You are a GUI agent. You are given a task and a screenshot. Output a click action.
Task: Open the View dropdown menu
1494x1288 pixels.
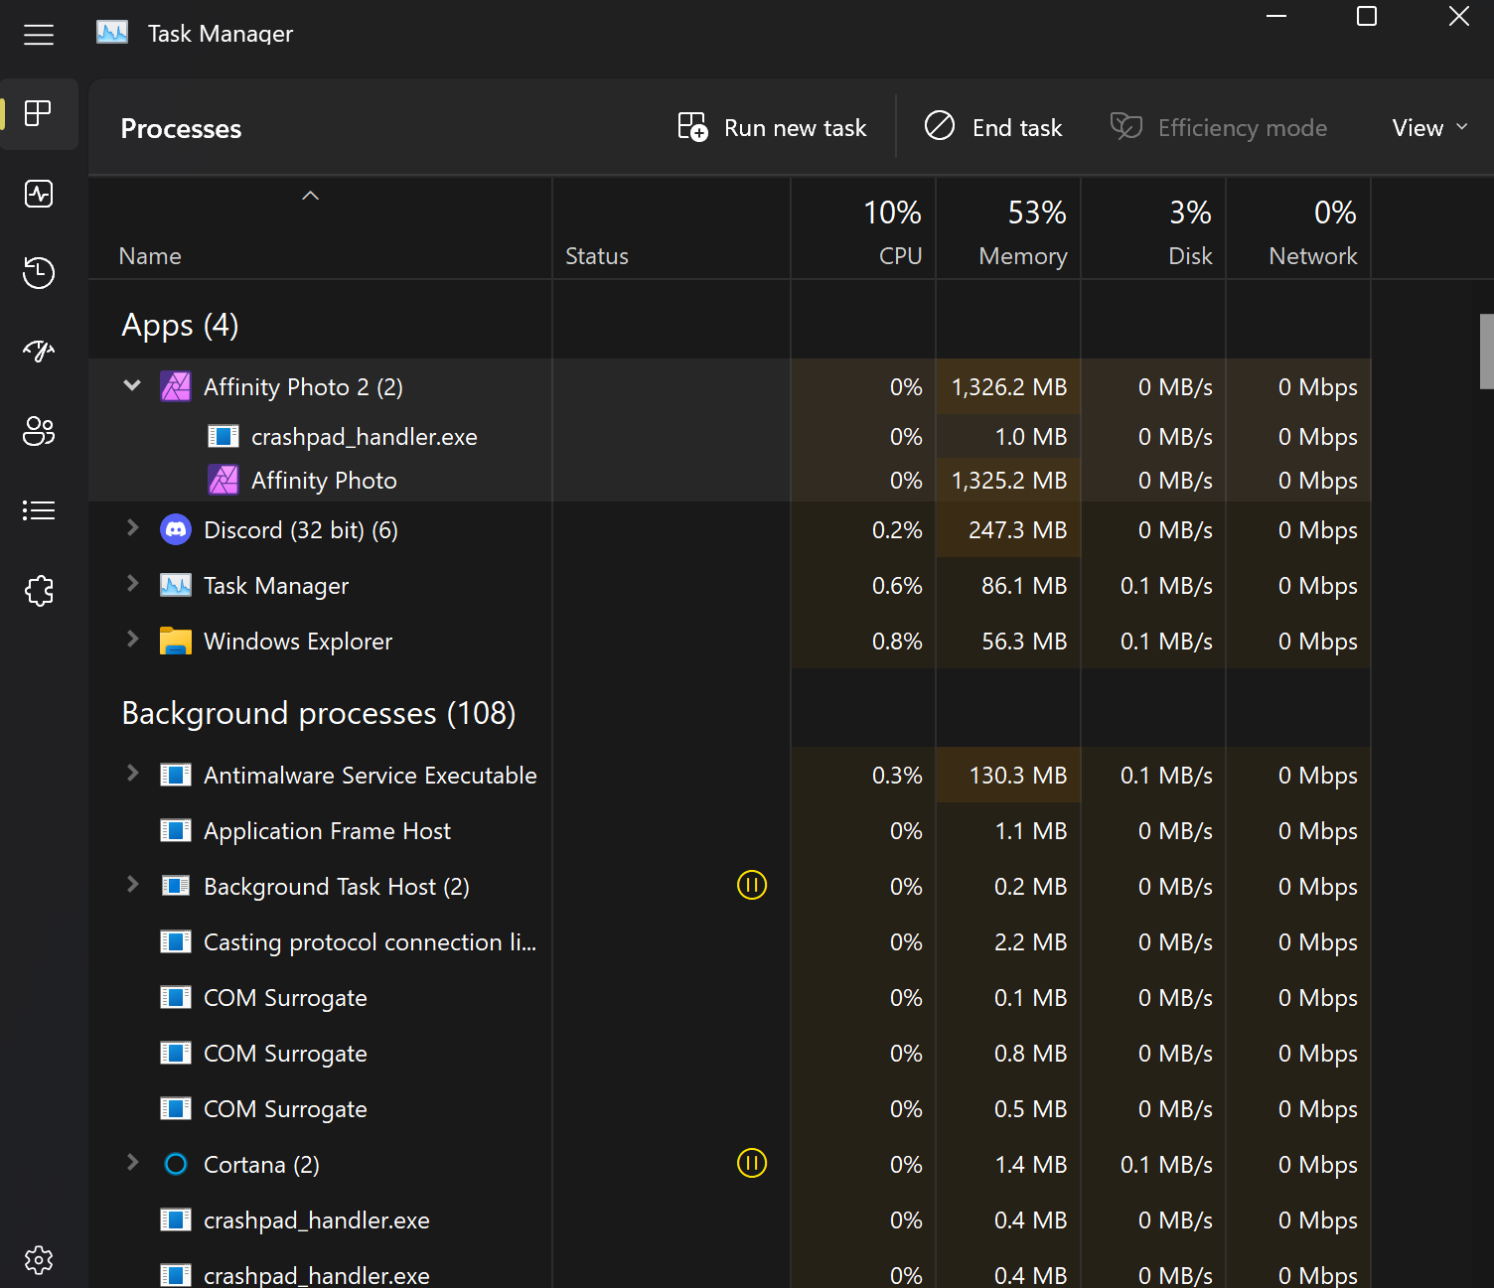[x=1429, y=127]
